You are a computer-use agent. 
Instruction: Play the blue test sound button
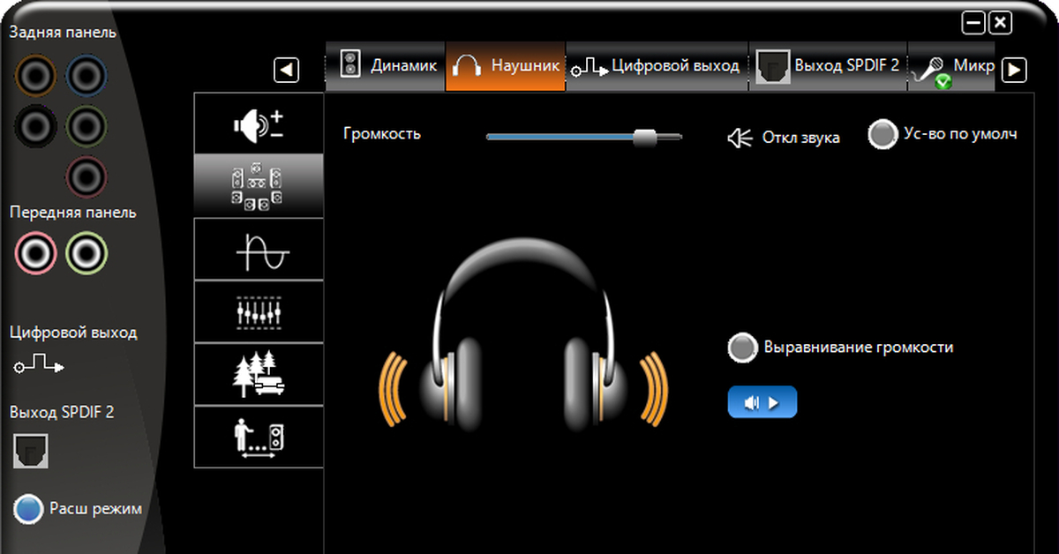pos(762,402)
